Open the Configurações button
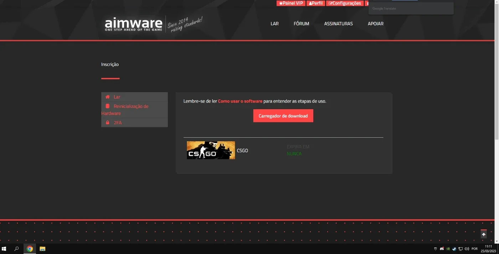499x254 pixels. click(x=345, y=3)
